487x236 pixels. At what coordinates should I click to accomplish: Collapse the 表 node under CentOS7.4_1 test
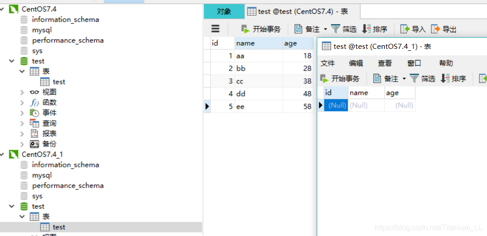pyautogui.click(x=22, y=217)
